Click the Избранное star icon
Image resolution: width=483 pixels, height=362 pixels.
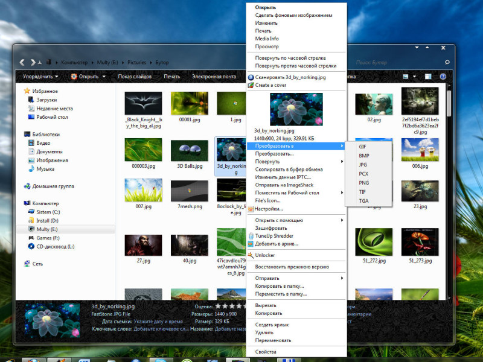[27, 91]
